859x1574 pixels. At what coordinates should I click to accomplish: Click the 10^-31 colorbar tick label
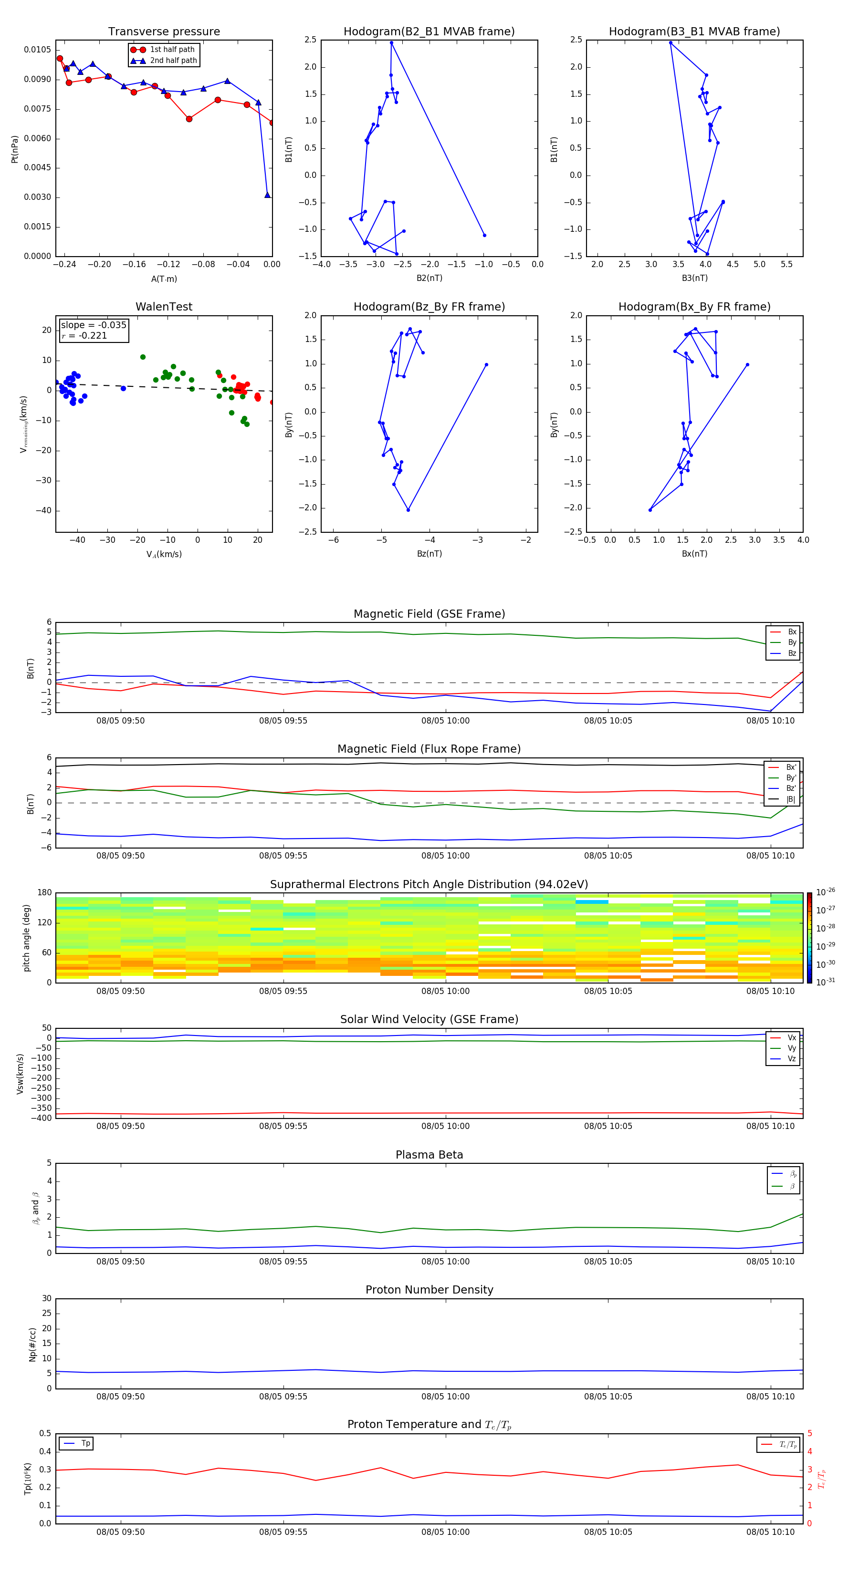pos(826,982)
